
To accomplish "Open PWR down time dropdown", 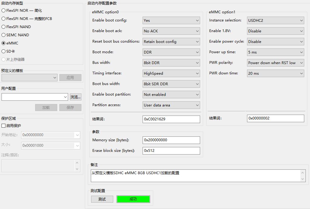I will 275,73.
